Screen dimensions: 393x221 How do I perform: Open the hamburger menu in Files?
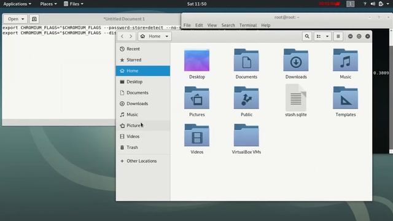click(338, 36)
